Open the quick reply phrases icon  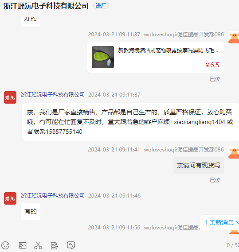(x=54, y=245)
